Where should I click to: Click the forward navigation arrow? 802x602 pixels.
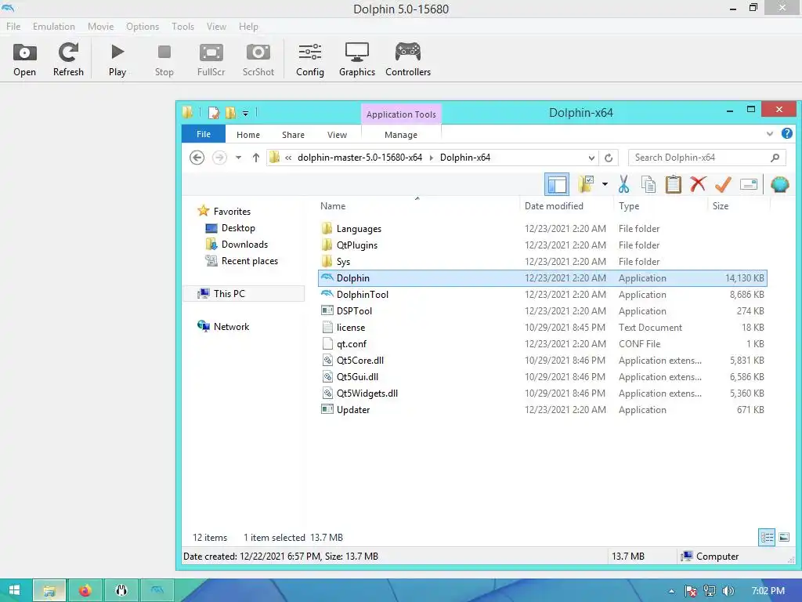click(x=219, y=158)
